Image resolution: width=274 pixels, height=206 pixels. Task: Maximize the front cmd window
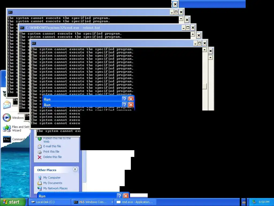(x=200, y=43)
